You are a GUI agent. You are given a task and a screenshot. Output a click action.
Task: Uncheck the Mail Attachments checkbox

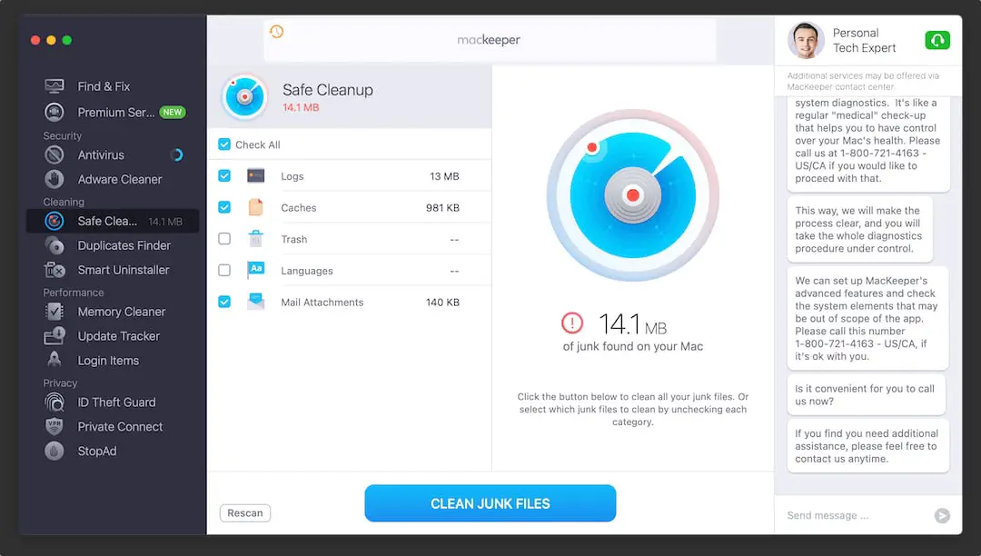pos(224,302)
